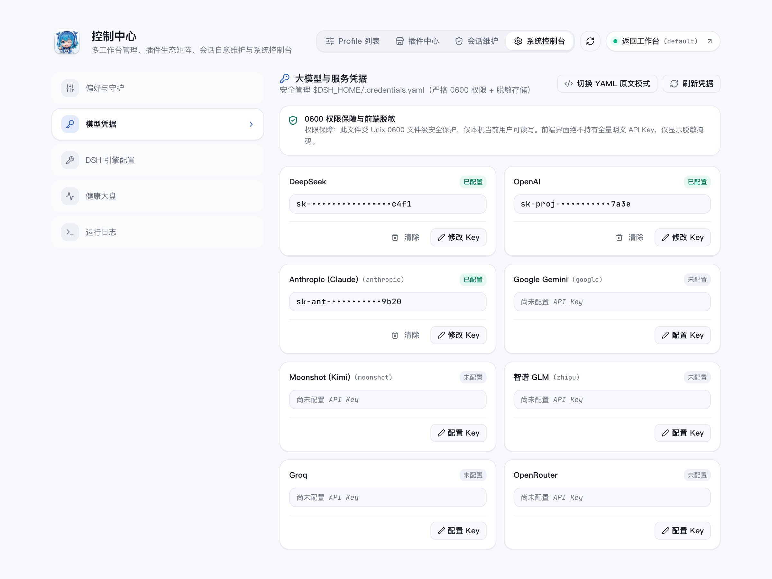
Task: Click the Anthropic masked key field
Action: 388,302
